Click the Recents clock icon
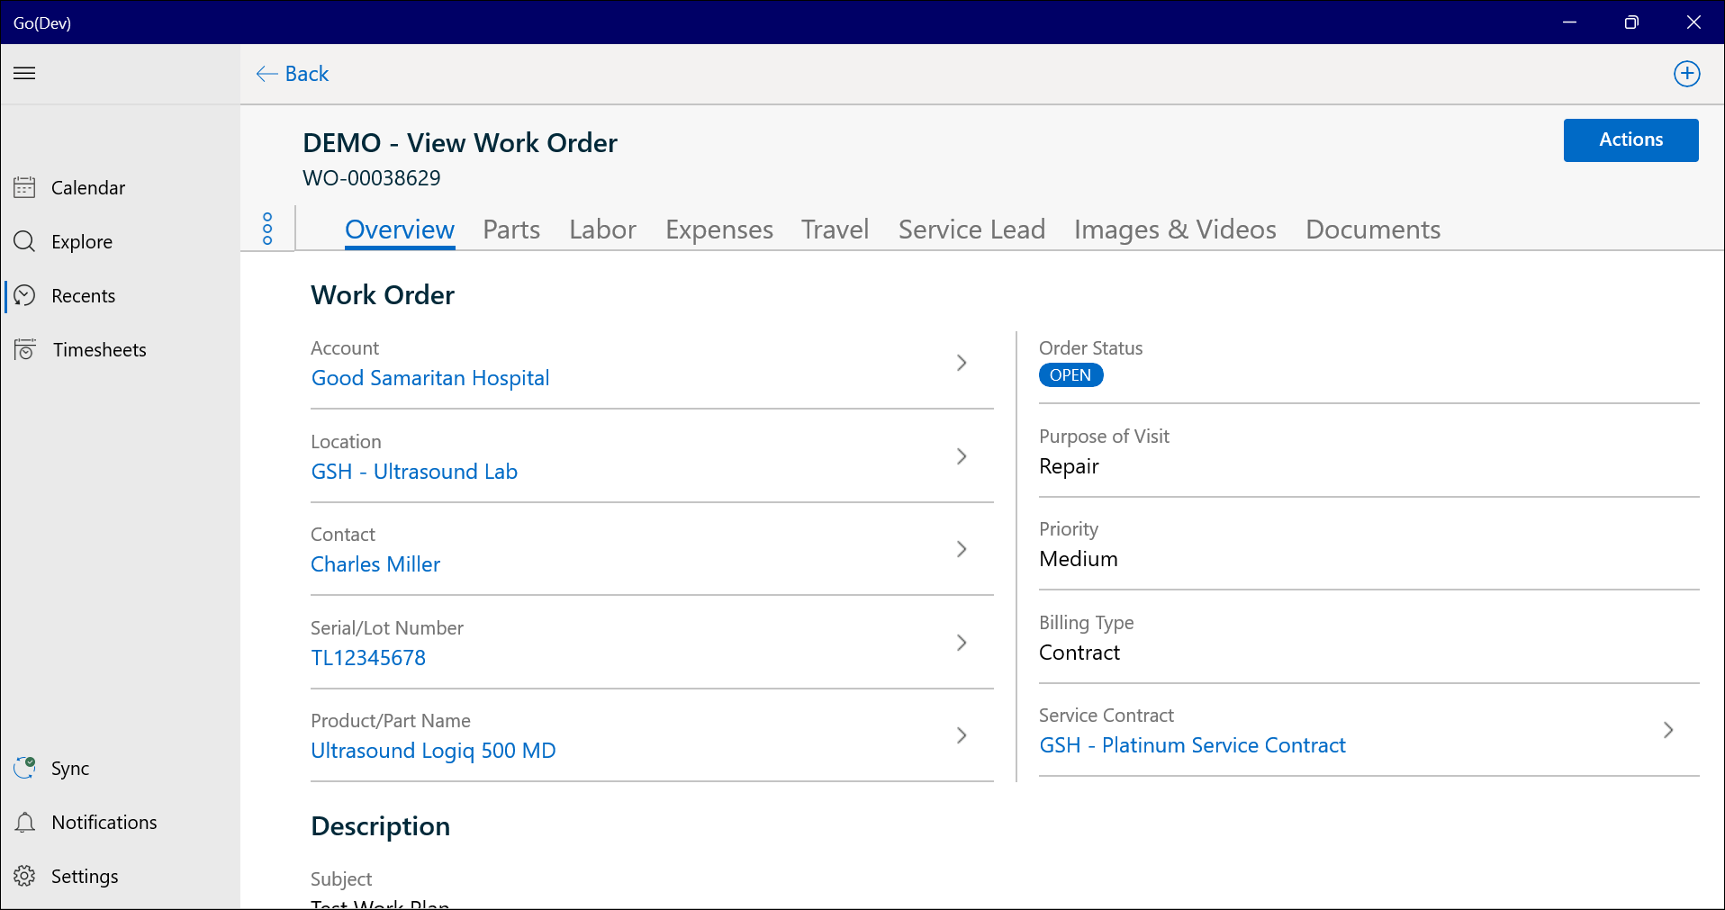Image resolution: width=1725 pixels, height=910 pixels. click(24, 295)
